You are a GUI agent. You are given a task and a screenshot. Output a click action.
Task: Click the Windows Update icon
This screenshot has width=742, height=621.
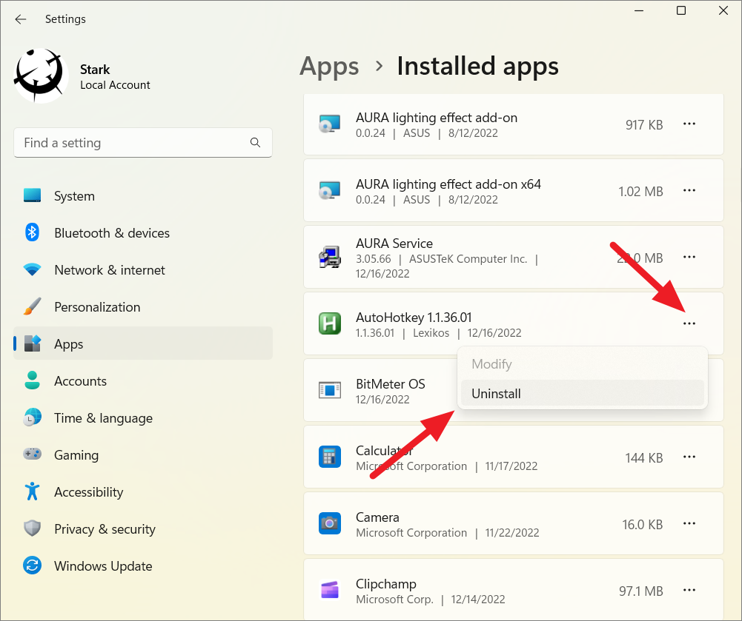33,565
